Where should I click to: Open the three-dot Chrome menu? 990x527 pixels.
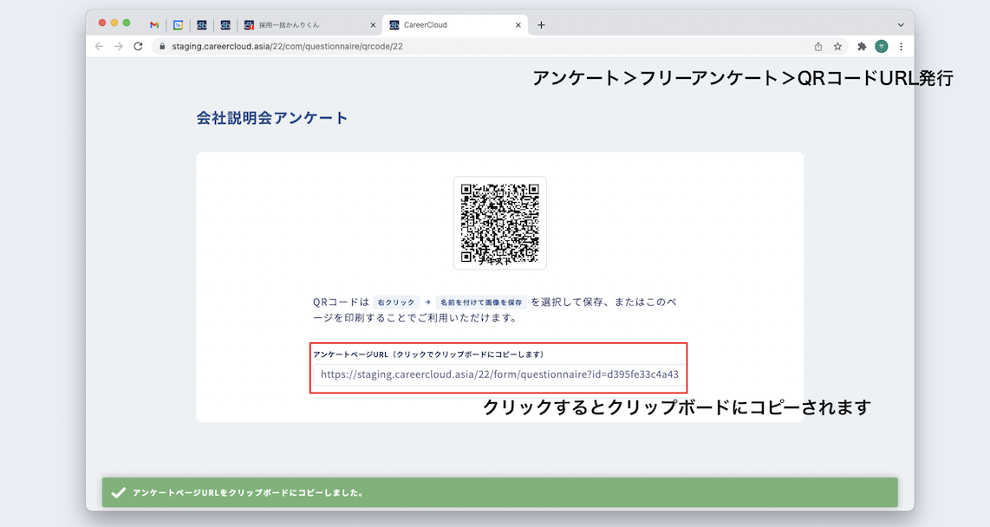coord(901,46)
